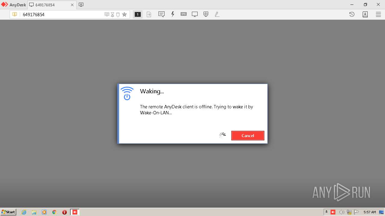The height and width of the screenshot is (216, 385).
Task: Click the yellow monitor status icon in address bar
Action: coord(14,14)
